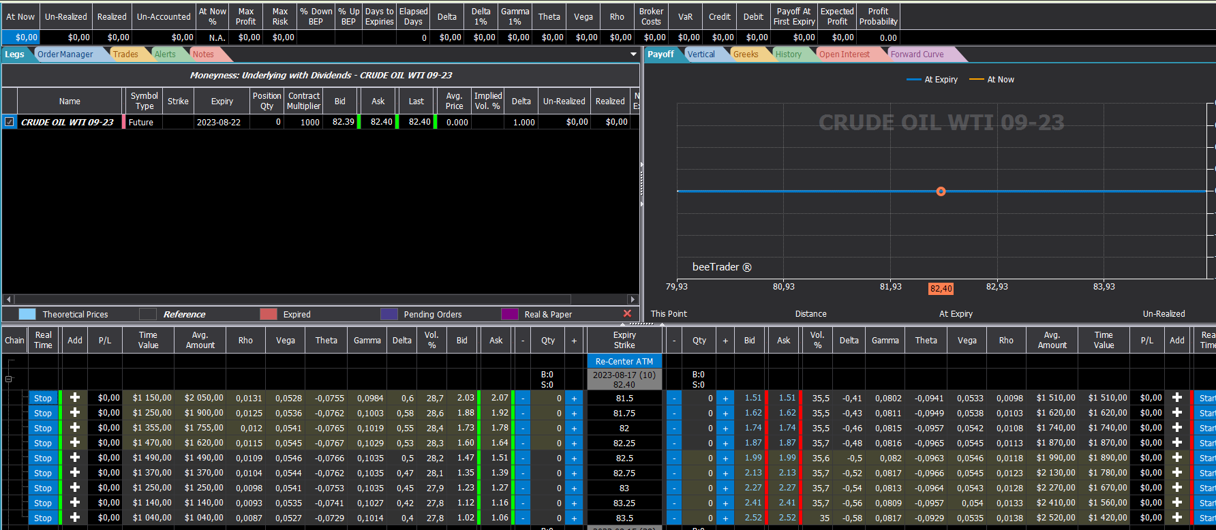
Task: Uncheck the CRUDE OIL WTI 09-23 leg checkbox
Action: pyautogui.click(x=10, y=122)
